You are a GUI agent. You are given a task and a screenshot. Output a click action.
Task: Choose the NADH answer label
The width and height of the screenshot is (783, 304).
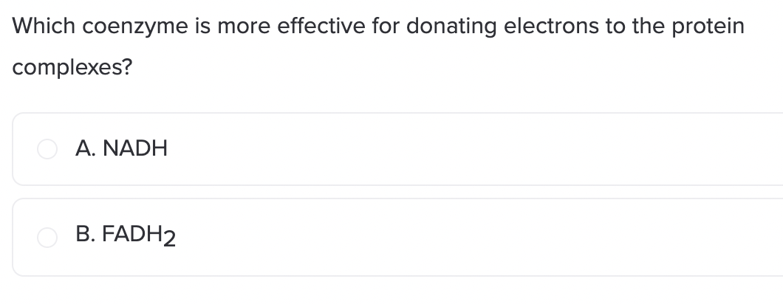pyautogui.click(x=121, y=148)
